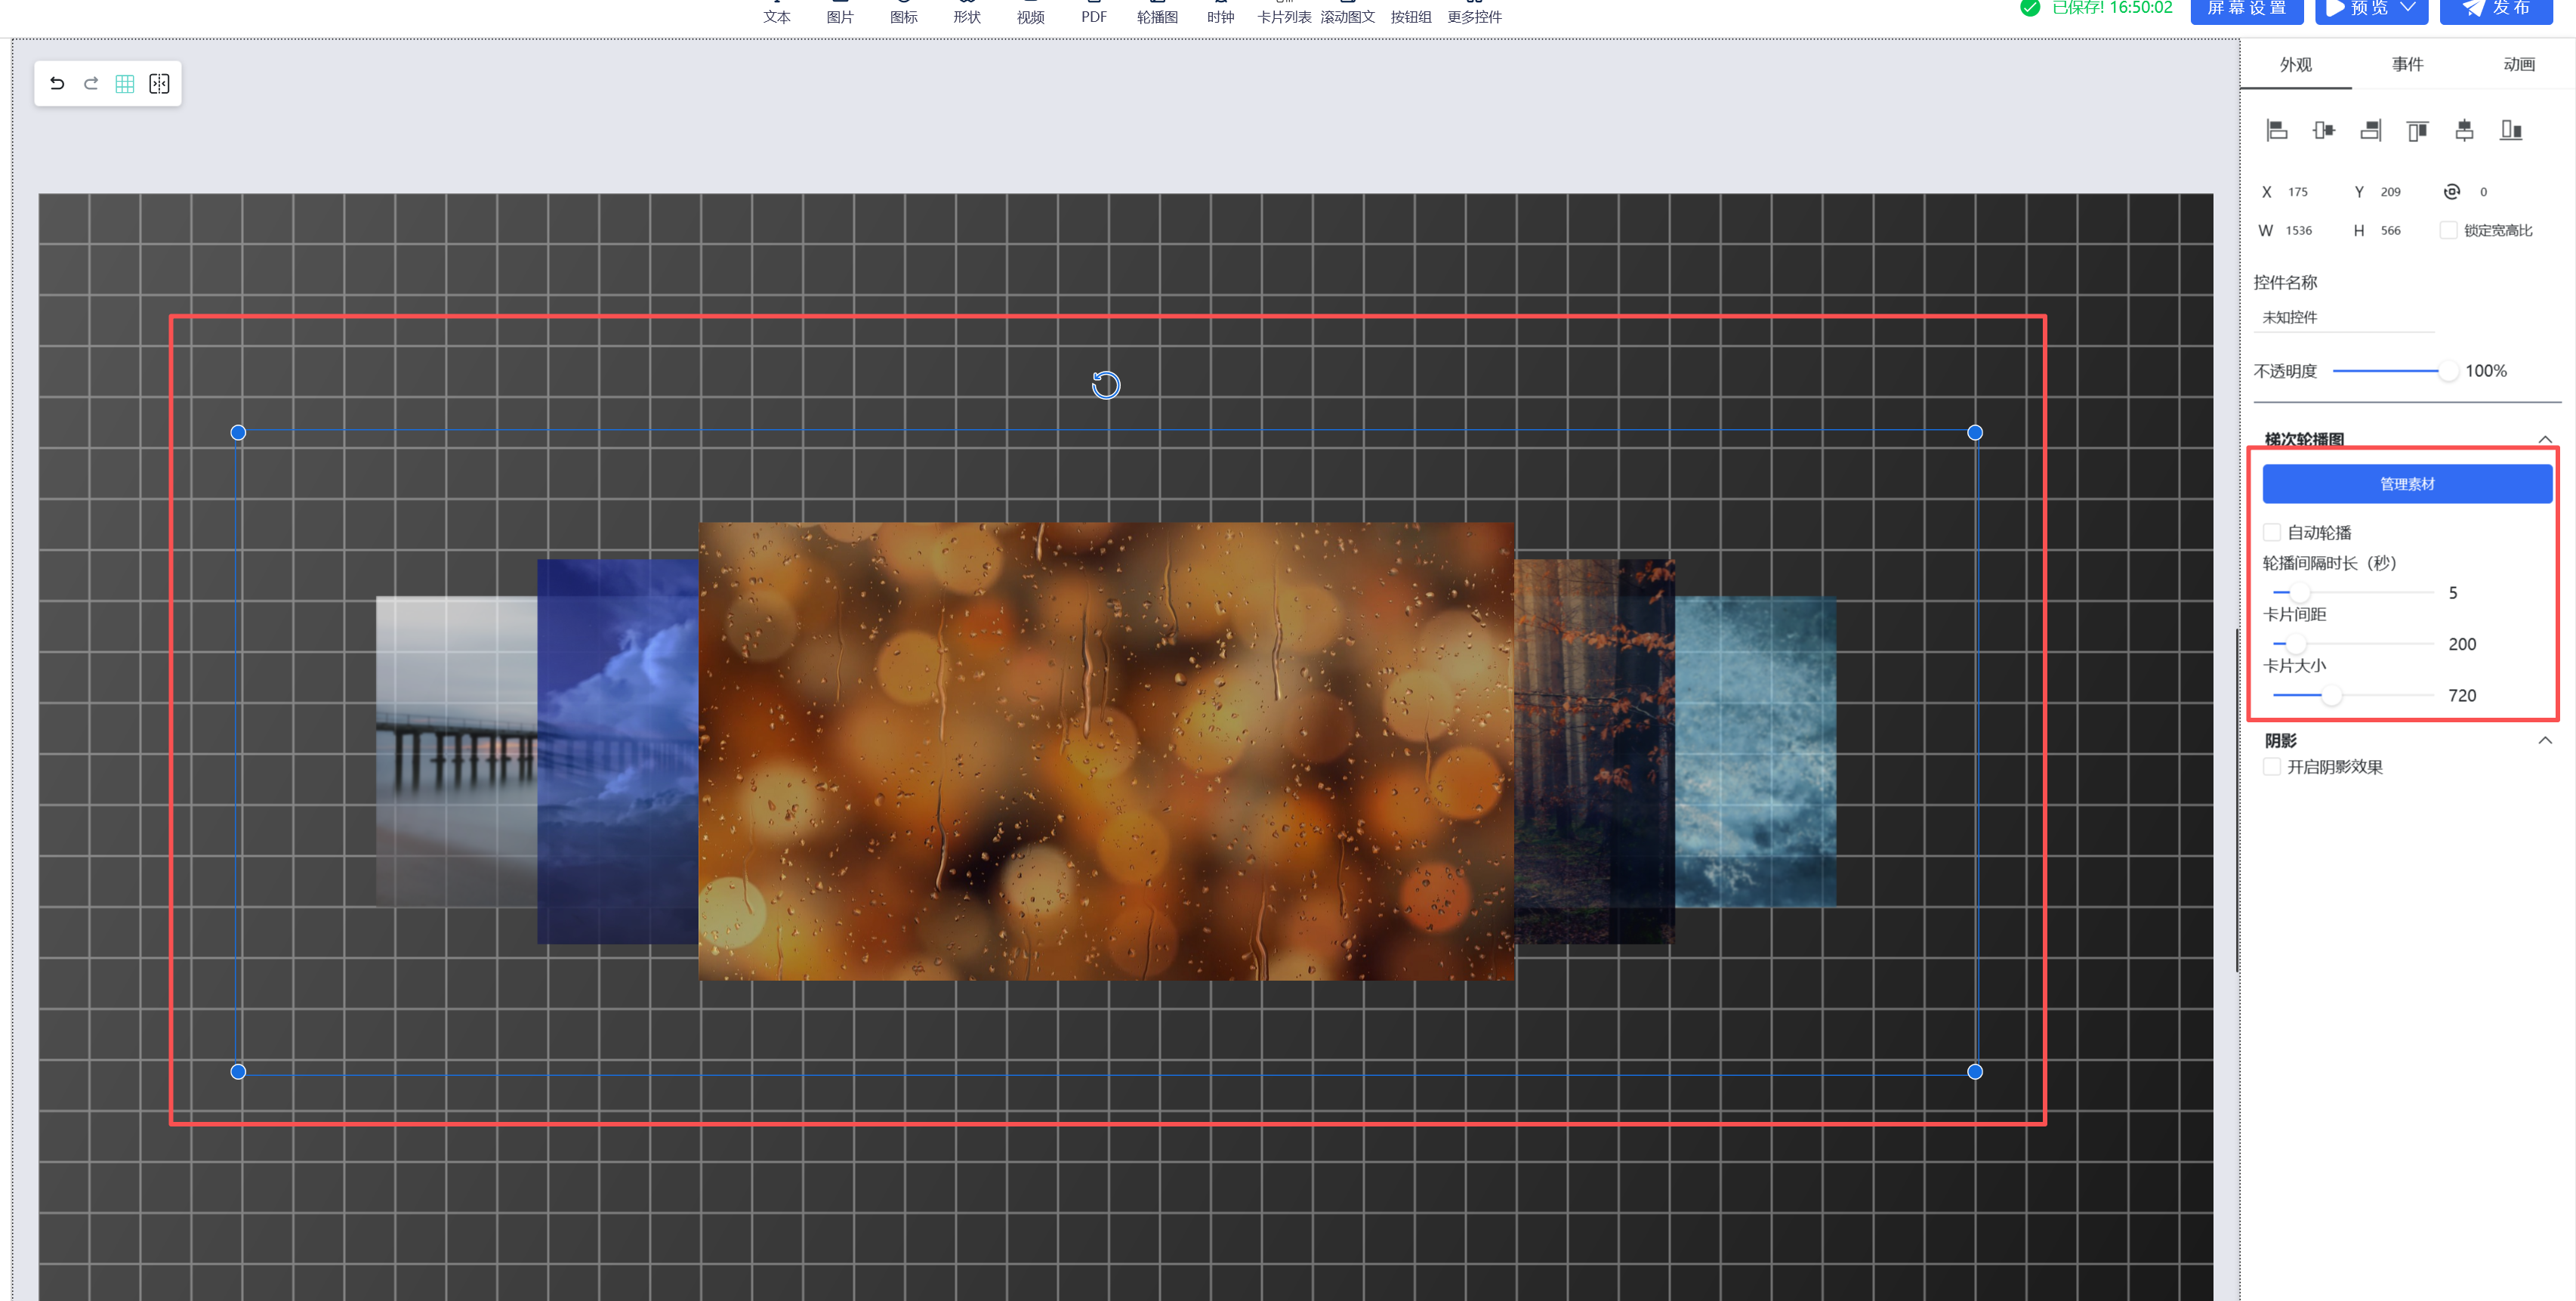Align selection to top edge
Image resolution: width=2576 pixels, height=1301 pixels.
tap(2418, 130)
